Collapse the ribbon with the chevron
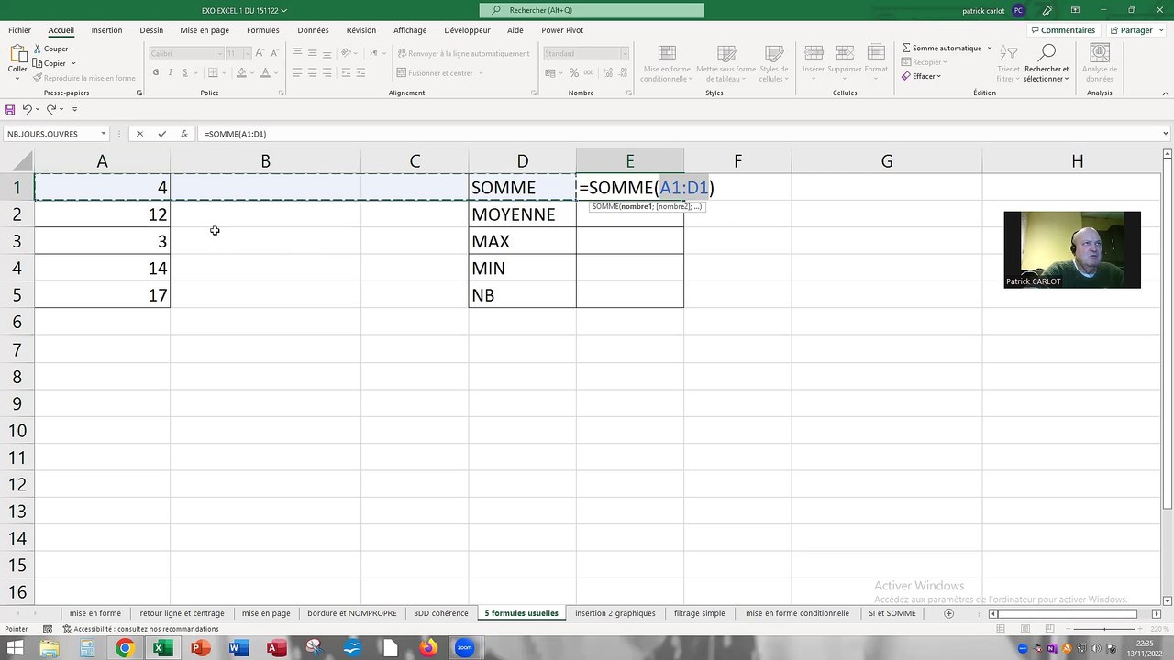 [x=1166, y=93]
